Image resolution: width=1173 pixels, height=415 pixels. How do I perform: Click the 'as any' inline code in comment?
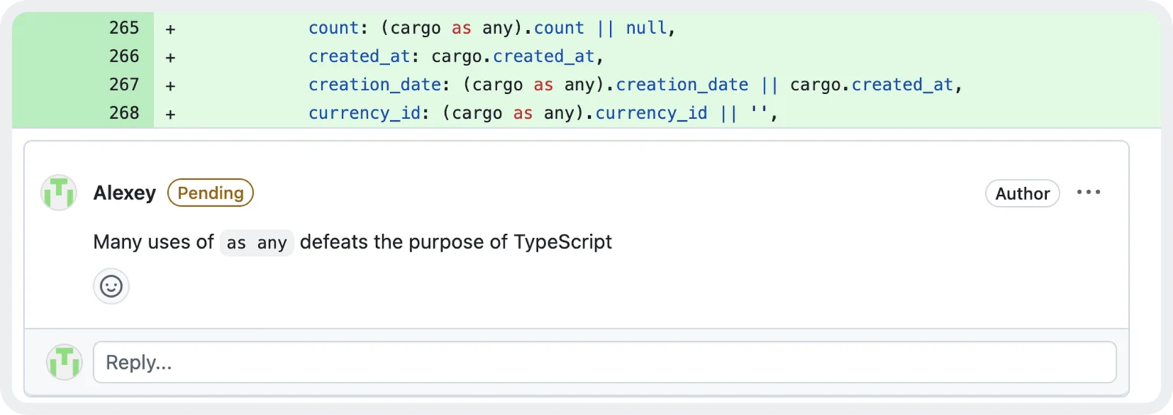(x=257, y=243)
